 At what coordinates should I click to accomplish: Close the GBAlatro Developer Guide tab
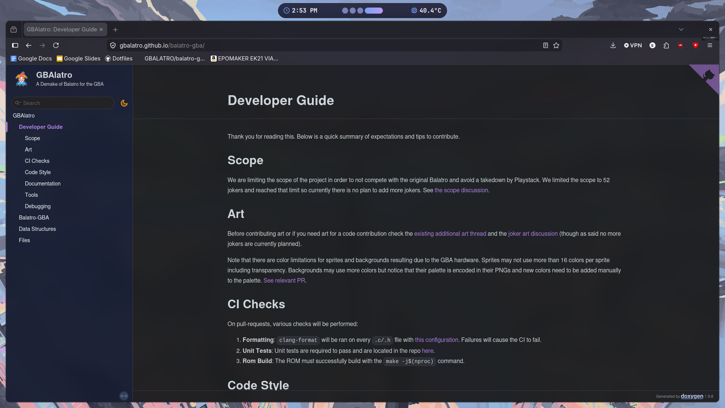[x=101, y=29]
